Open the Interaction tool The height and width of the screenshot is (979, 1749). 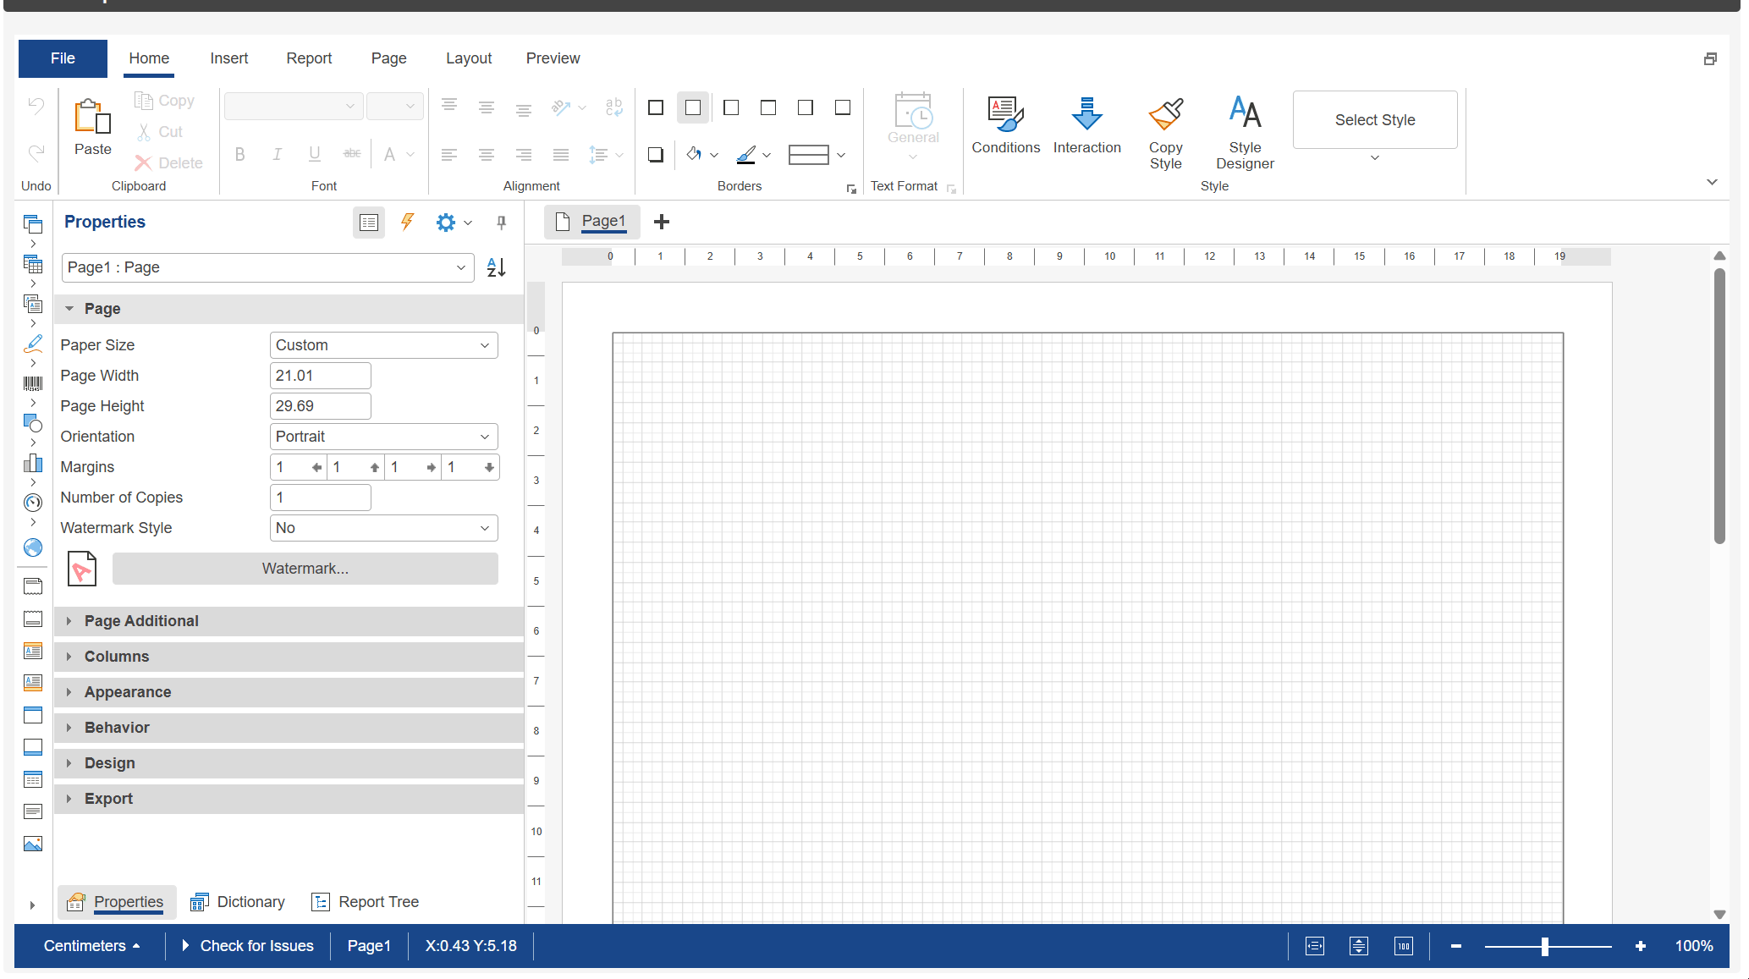coord(1086,115)
